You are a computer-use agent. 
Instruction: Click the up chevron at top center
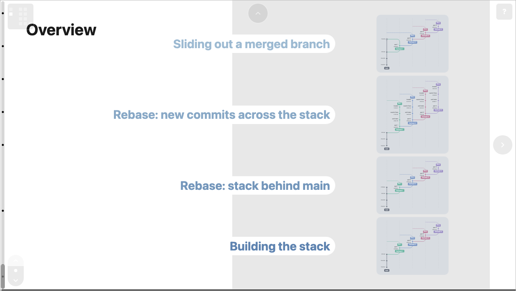coord(258,13)
